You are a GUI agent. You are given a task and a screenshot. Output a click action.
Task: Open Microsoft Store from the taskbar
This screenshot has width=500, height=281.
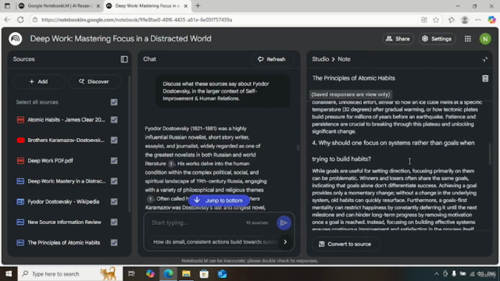tap(204, 274)
